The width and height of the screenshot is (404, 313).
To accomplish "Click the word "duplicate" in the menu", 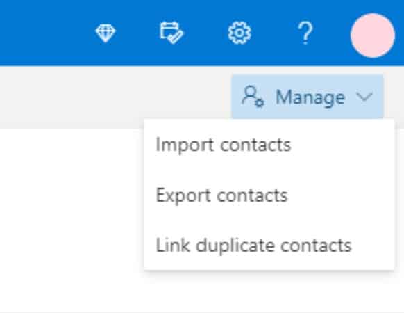I will [x=235, y=246].
